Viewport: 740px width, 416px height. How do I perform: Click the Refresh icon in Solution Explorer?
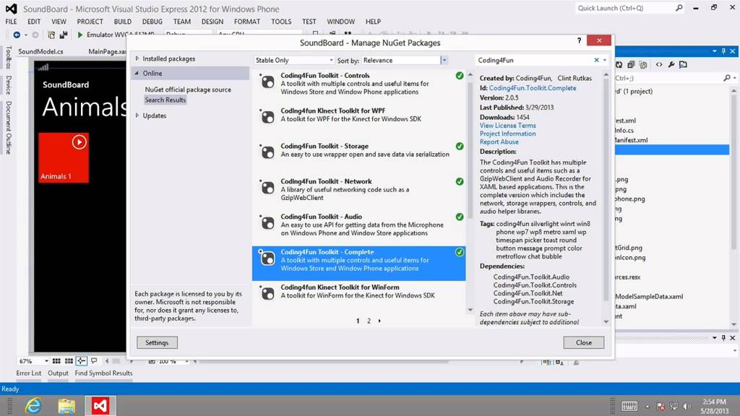[x=619, y=64]
